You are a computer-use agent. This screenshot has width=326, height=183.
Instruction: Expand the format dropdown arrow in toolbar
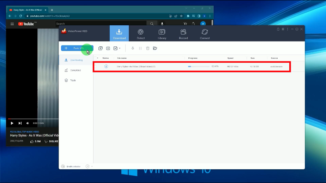(x=120, y=48)
